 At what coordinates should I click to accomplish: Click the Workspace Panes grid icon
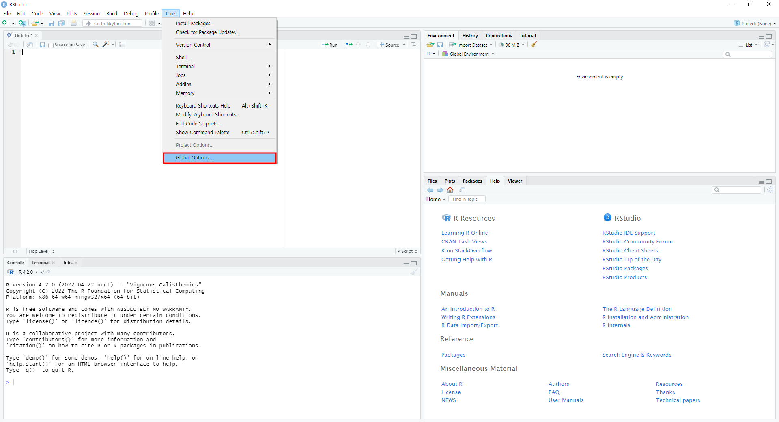(152, 23)
